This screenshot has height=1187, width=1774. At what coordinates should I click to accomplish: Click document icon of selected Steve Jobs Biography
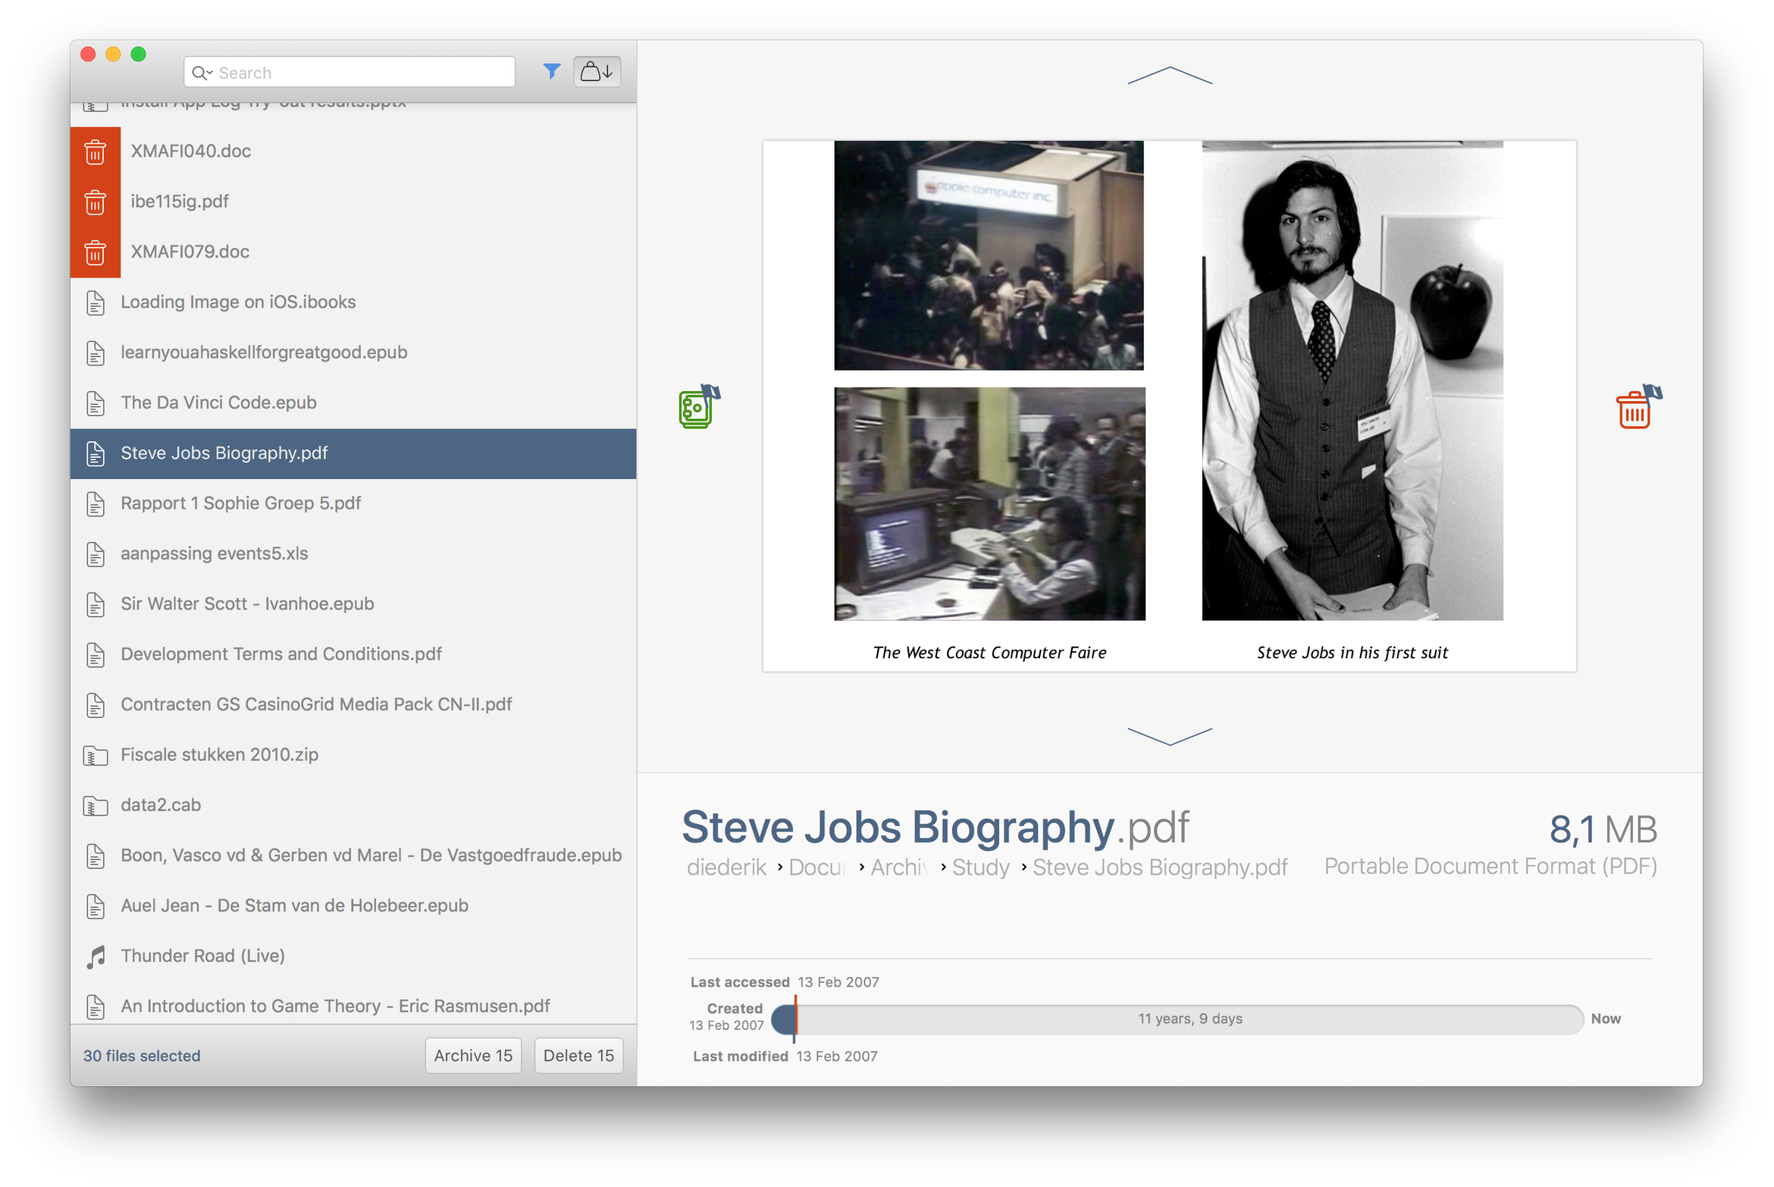pyautogui.click(x=95, y=453)
